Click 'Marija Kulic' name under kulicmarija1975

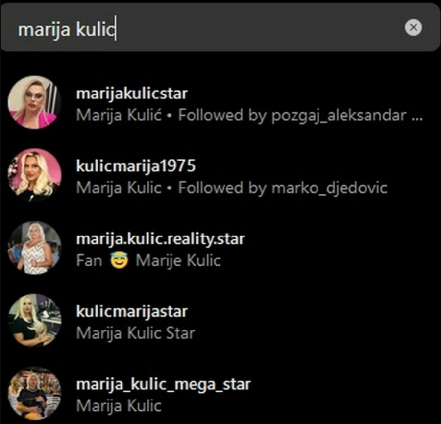coord(119,188)
